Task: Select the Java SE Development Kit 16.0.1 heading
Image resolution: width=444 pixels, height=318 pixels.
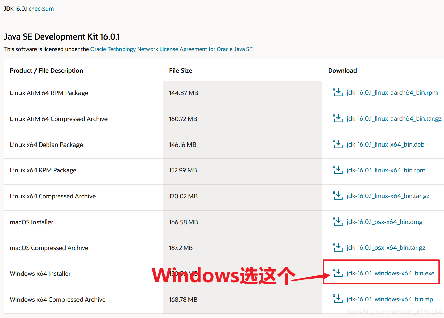Action: [x=62, y=37]
